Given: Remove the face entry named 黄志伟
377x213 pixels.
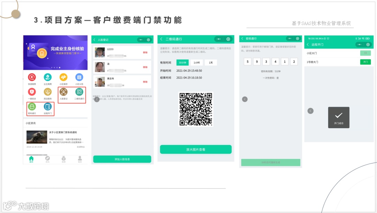Looking at the screenshot, I should point(145,82).
